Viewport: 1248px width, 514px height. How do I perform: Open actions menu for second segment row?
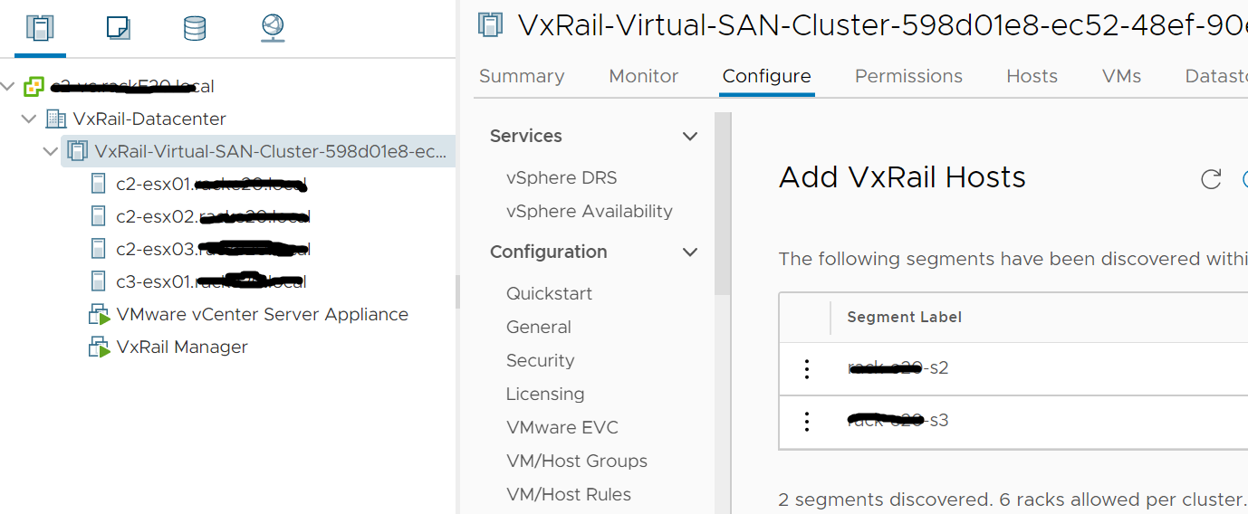[806, 421]
